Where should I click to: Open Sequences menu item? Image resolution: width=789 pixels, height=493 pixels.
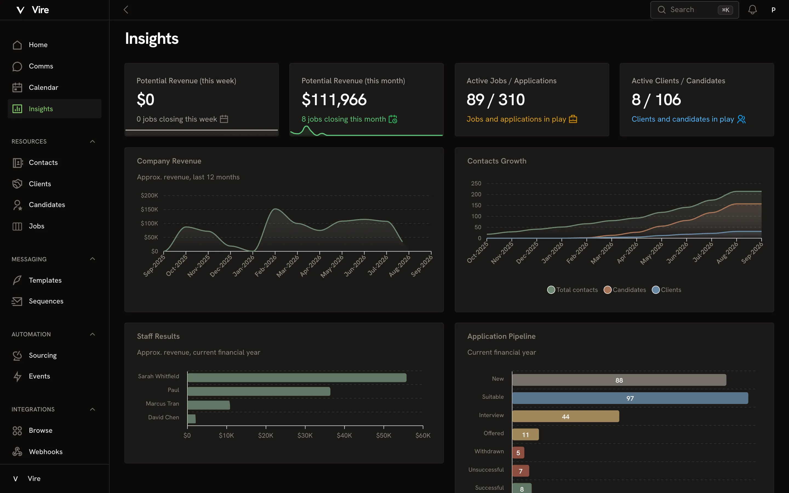[x=55, y=301]
